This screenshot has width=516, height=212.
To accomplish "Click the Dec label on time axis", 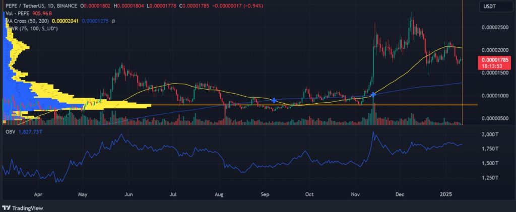I will click(x=400, y=194).
